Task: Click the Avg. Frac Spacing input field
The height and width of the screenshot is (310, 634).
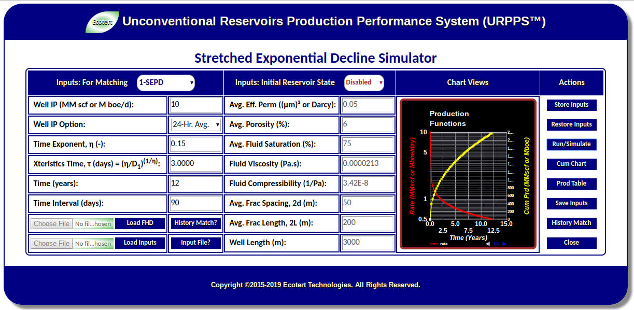Action: point(368,203)
